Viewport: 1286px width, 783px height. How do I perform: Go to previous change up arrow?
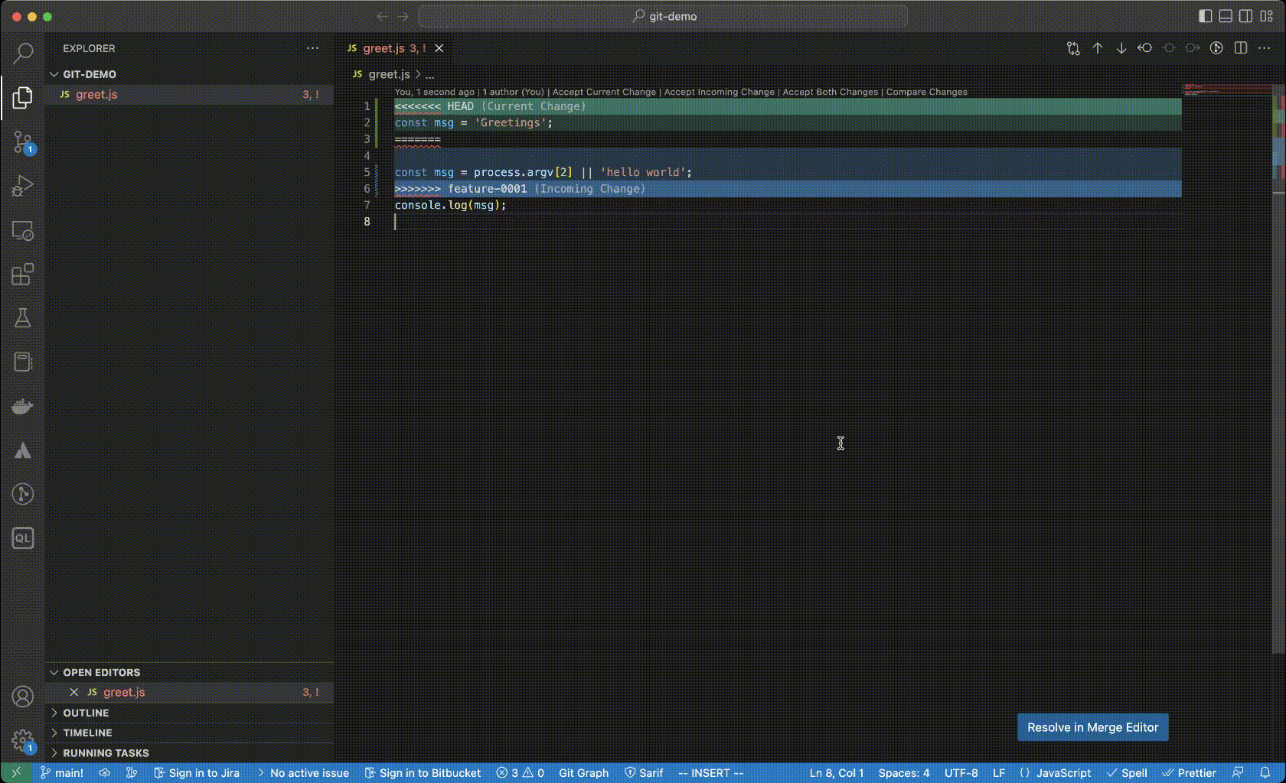click(1098, 48)
